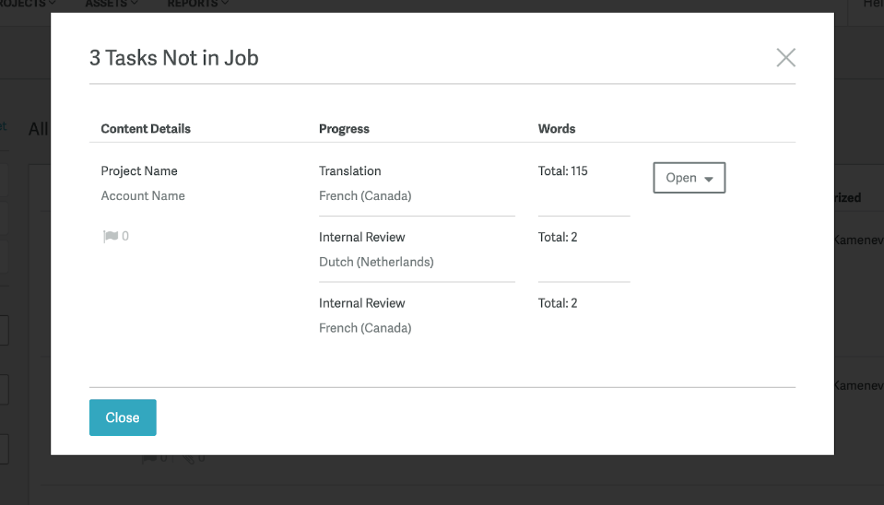Image resolution: width=884 pixels, height=505 pixels.
Task: Open the task status dropdown labeled Open
Action: coord(689,178)
